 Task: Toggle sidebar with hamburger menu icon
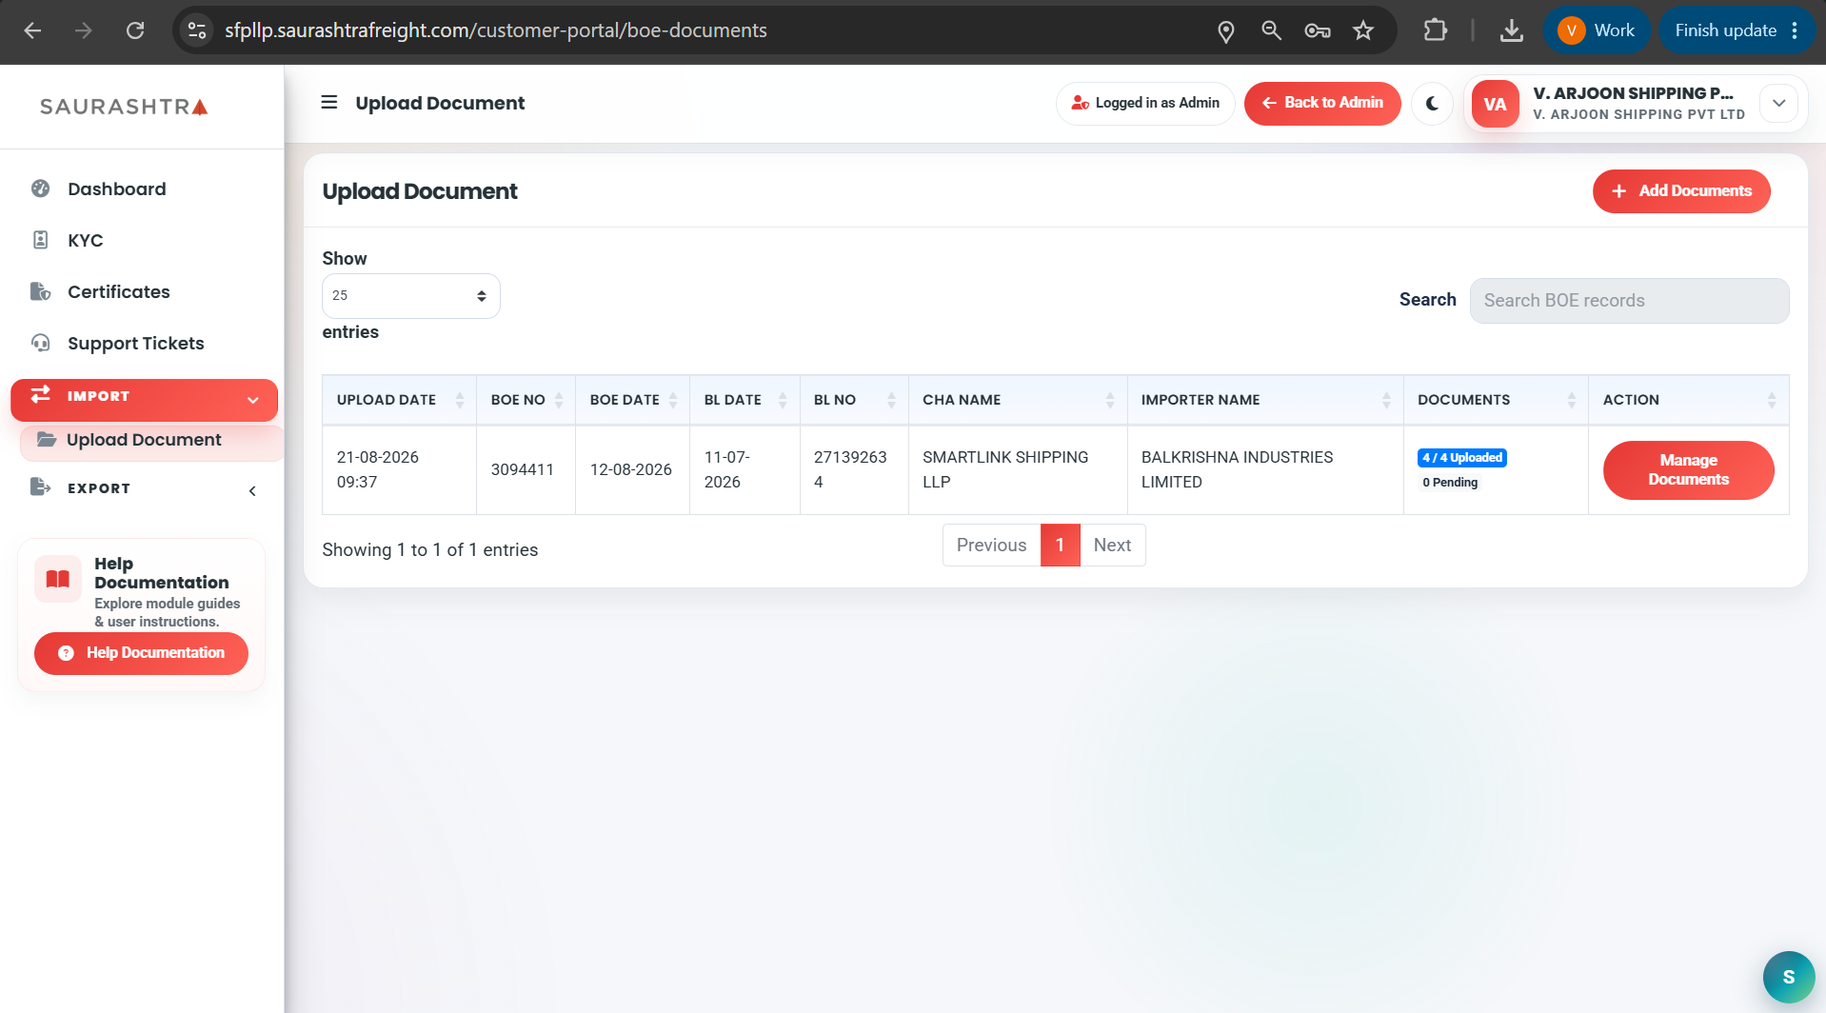coord(329,102)
